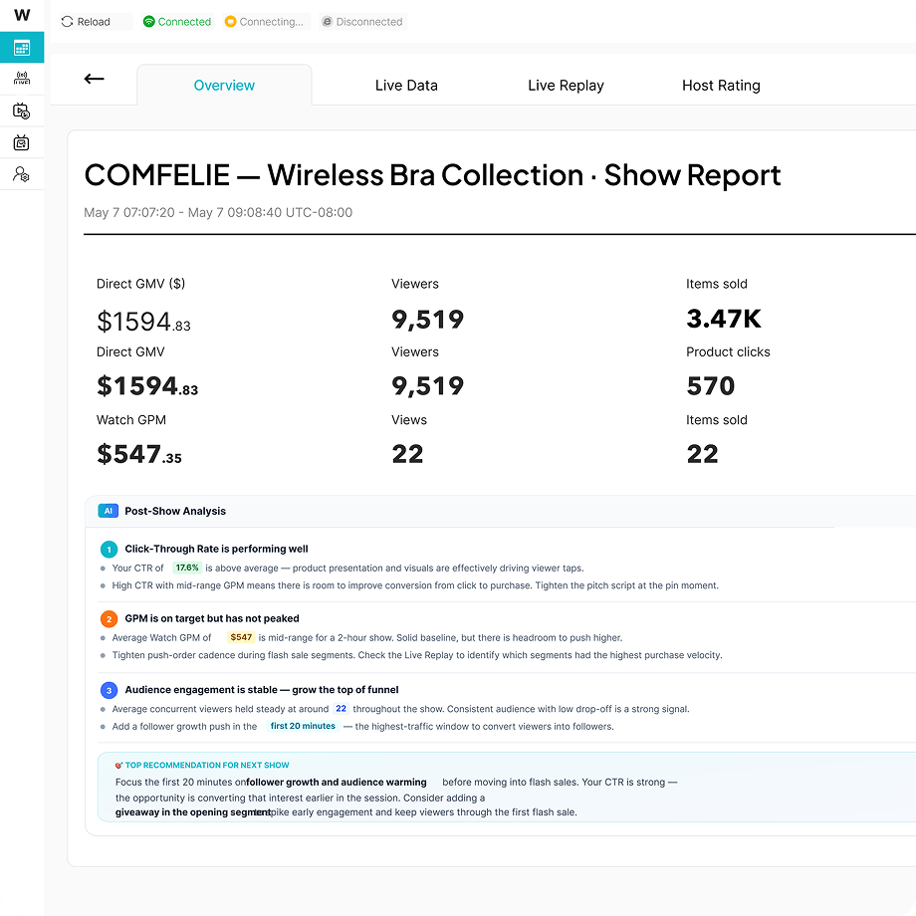The image size is (916, 916).
Task: Open the user settings sidebar icon
Action: pyautogui.click(x=22, y=174)
